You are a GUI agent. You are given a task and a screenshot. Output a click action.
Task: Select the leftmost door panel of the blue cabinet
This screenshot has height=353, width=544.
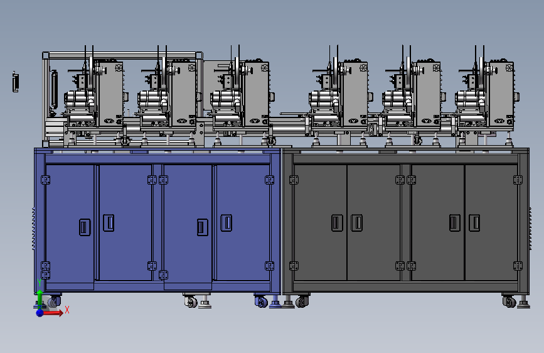(70, 227)
